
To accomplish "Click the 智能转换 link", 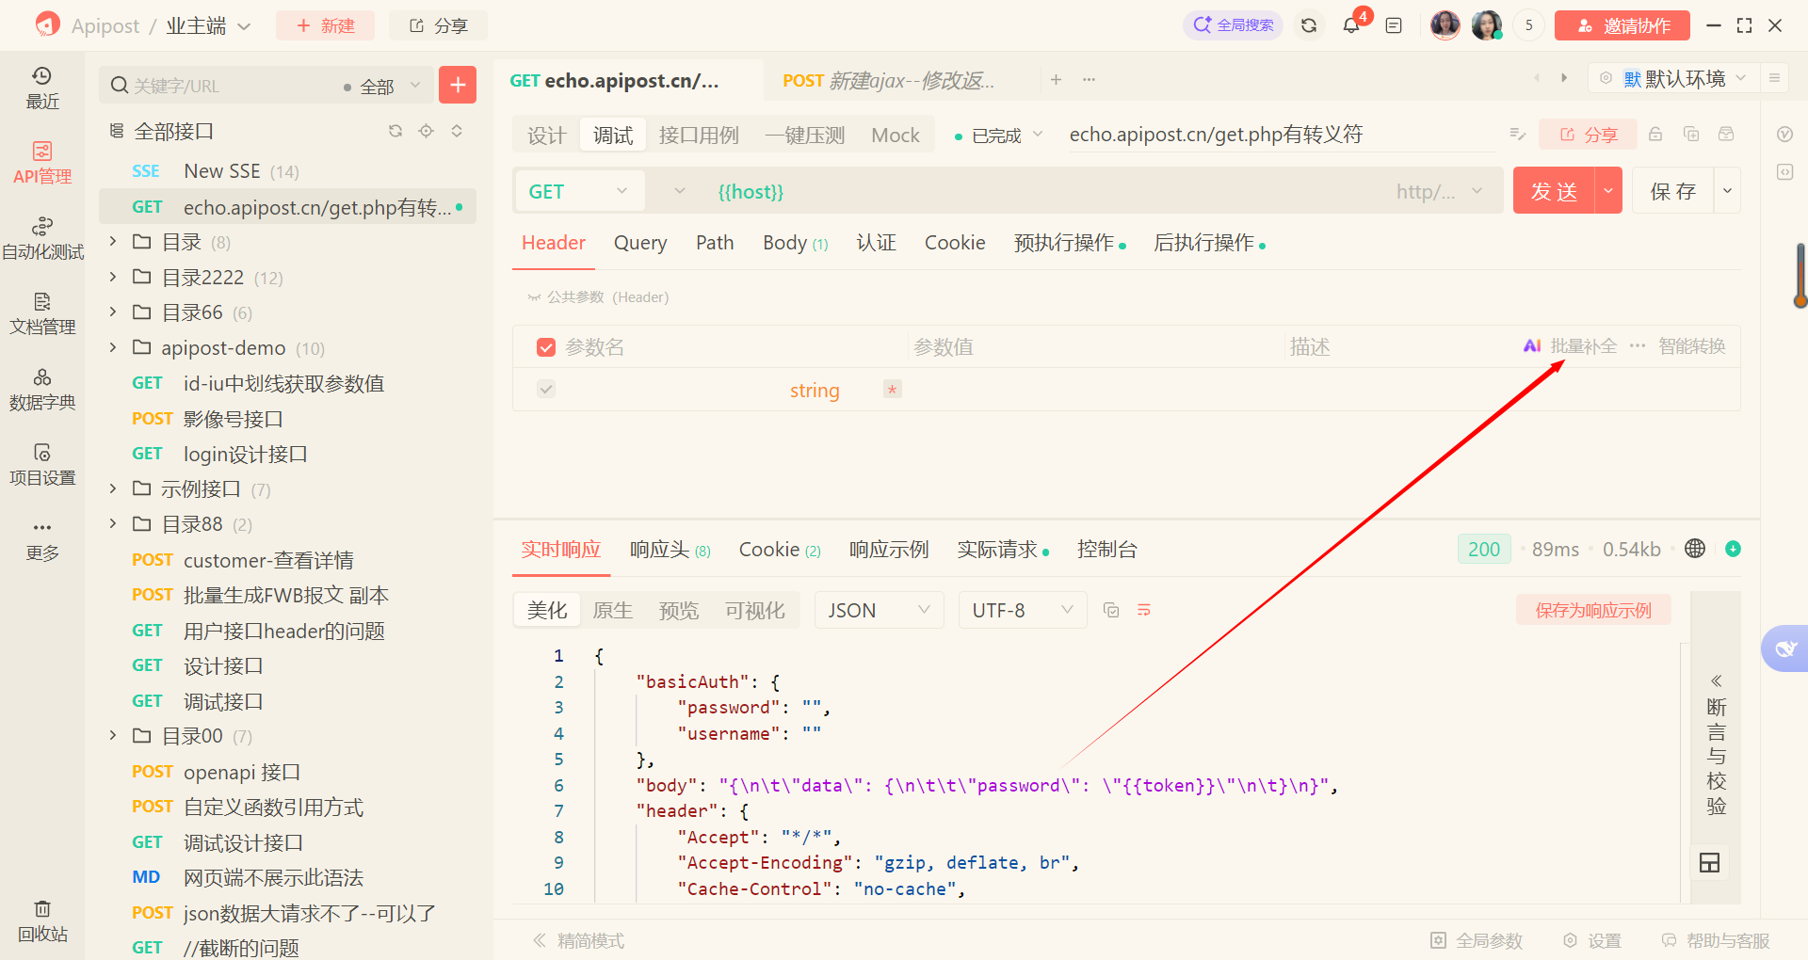I will click(x=1691, y=346).
